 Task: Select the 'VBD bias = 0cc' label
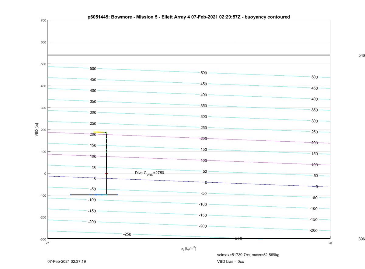(230, 261)
